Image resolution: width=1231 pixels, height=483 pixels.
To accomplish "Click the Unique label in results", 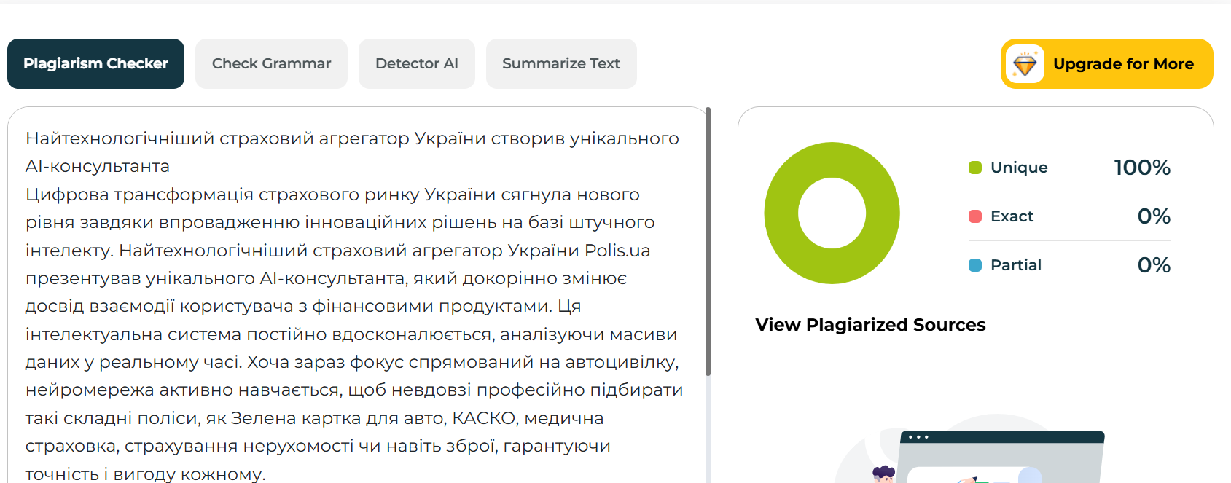I will pyautogui.click(x=1019, y=168).
